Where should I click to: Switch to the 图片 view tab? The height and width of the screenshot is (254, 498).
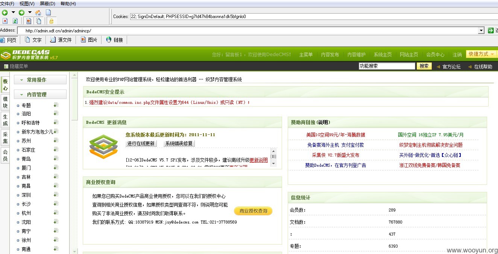(x=89, y=40)
